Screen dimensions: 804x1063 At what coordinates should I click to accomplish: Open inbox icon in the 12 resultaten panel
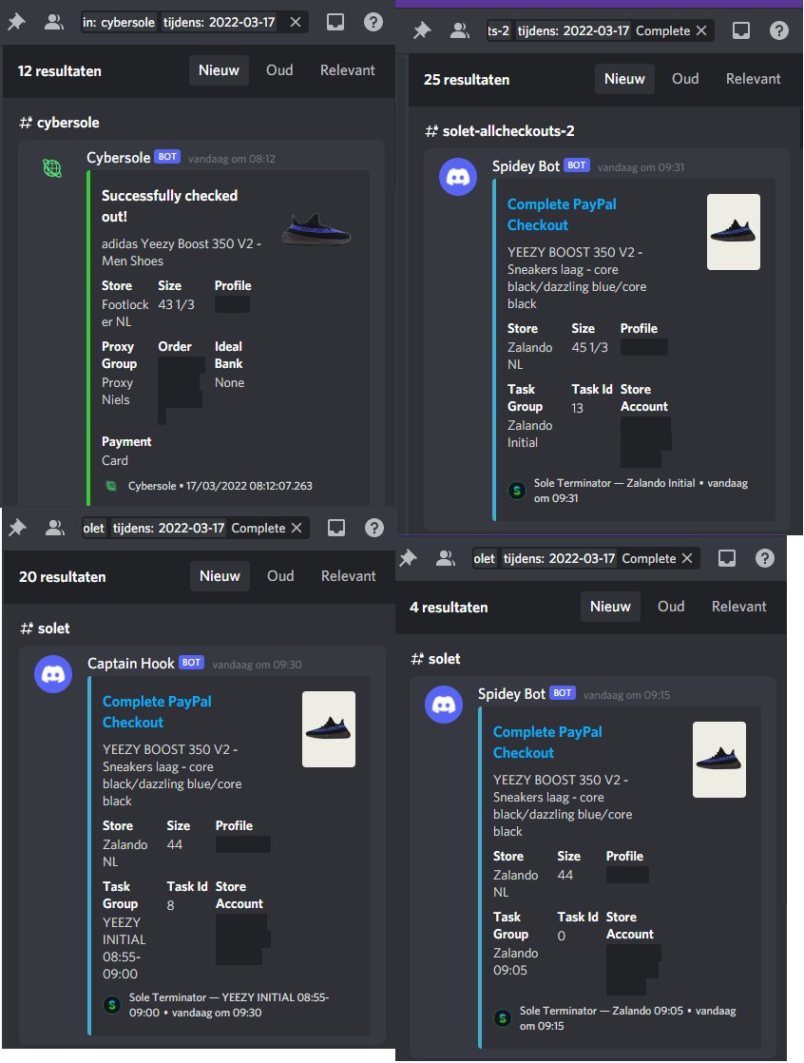click(x=335, y=23)
